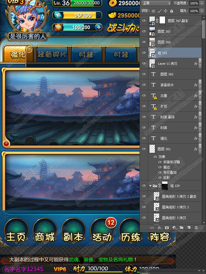Image resolution: width=206 pixels, height=274 pixels.
Task: Click warning T icon of 出售 layer
Action: 154,96
